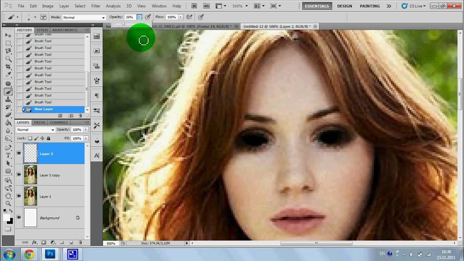Adjust the brush opacity popup slider
464x261 pixels.
coord(123,24)
